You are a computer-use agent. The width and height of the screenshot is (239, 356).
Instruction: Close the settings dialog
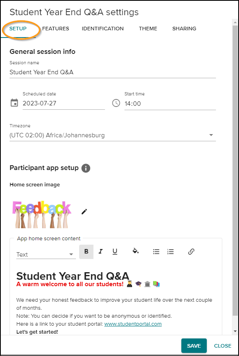coord(222,346)
